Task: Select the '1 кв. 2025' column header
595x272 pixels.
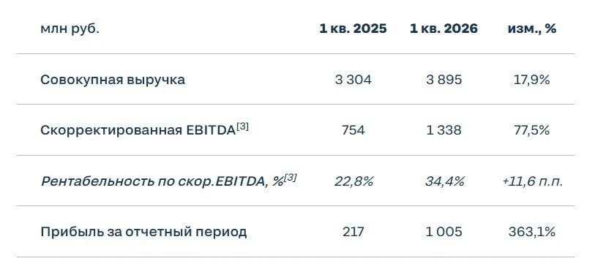Action: pos(353,29)
